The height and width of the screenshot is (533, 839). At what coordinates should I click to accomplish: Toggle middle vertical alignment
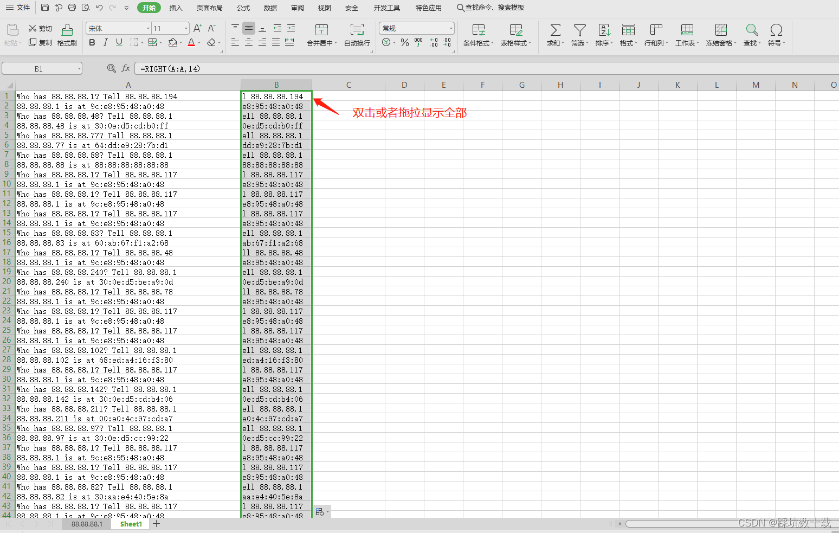249,28
